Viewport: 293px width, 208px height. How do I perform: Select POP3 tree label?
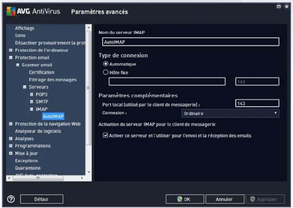coord(41,94)
